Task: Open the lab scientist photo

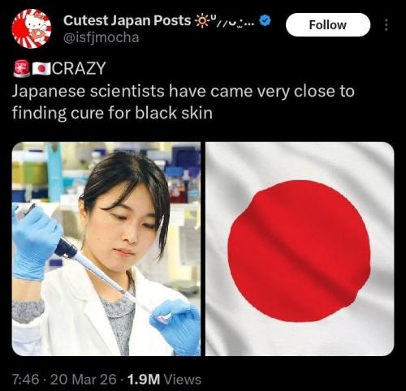Action: 106,249
